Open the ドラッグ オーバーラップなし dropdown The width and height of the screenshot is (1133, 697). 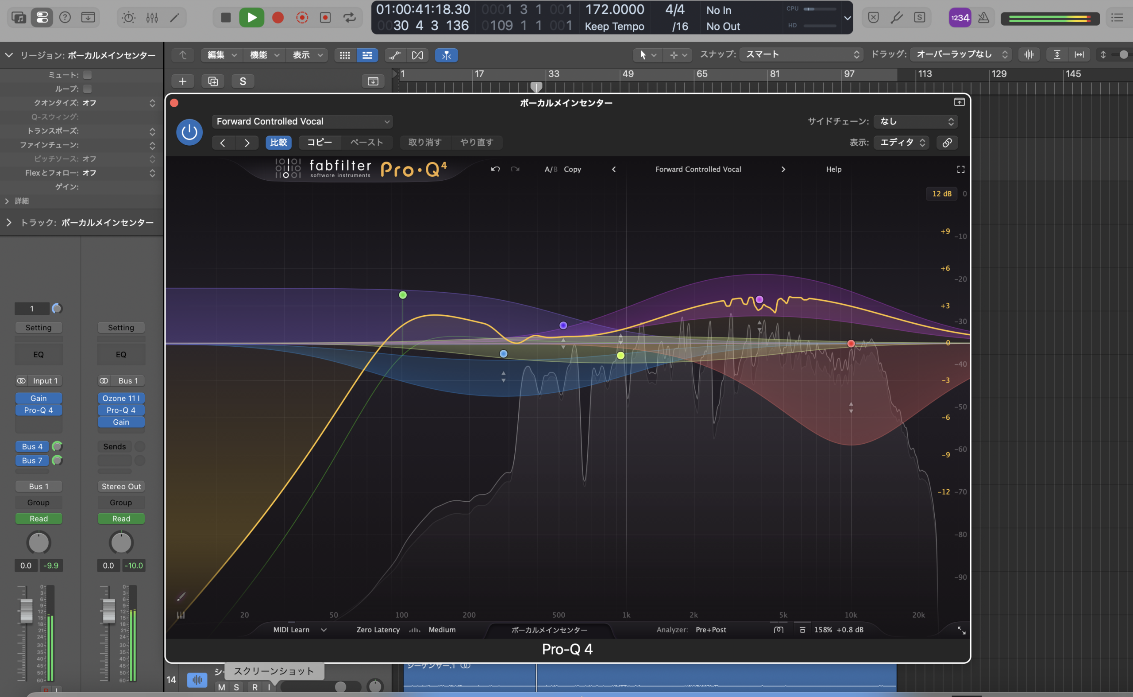click(x=961, y=54)
